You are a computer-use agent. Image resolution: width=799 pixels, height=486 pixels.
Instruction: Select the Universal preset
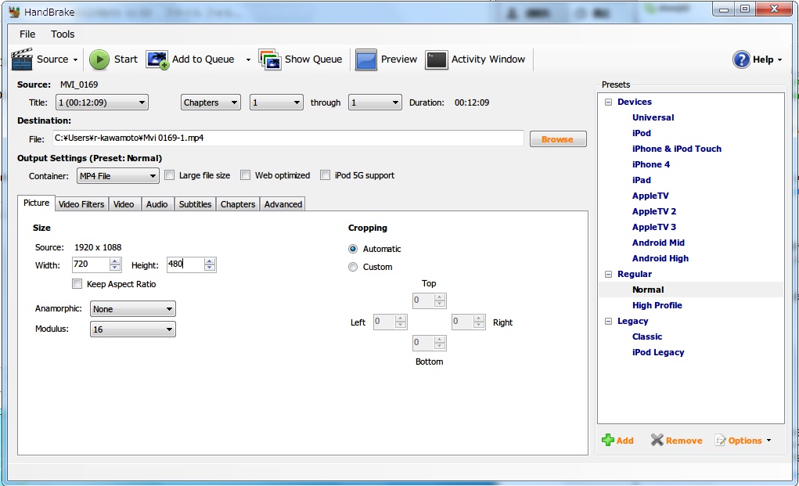pyautogui.click(x=653, y=117)
